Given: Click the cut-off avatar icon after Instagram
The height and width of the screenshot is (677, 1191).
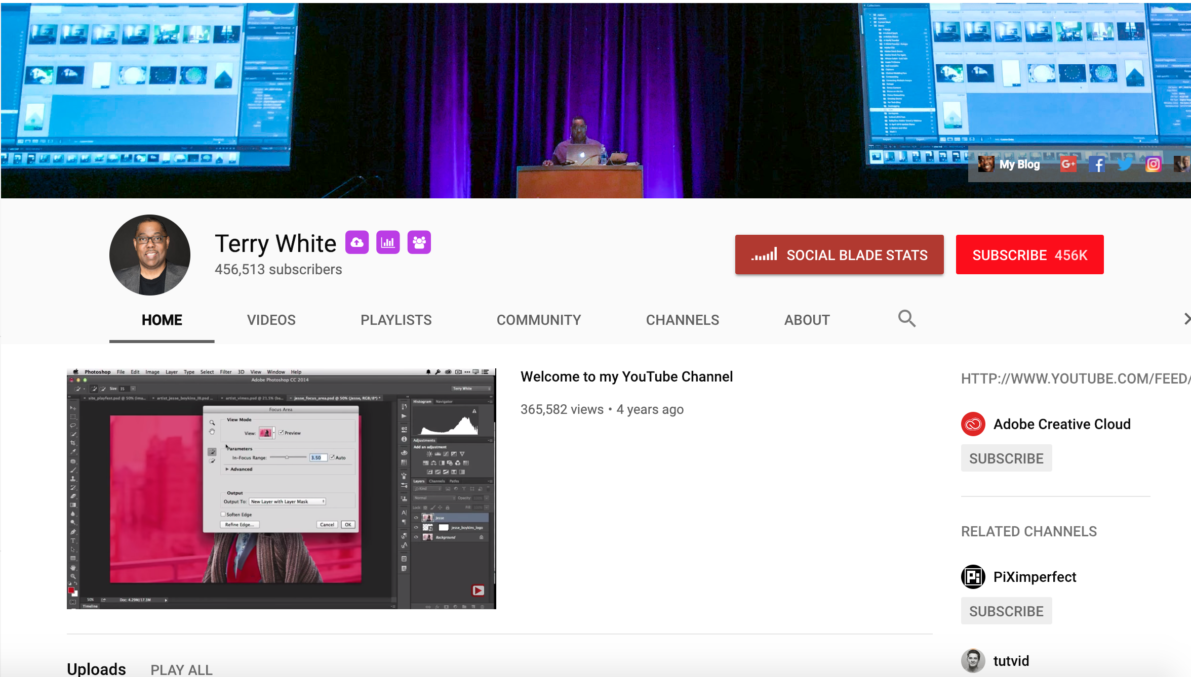Looking at the screenshot, I should pos(1182,164).
